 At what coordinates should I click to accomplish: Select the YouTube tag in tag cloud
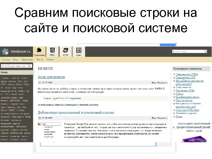coord(20,110)
